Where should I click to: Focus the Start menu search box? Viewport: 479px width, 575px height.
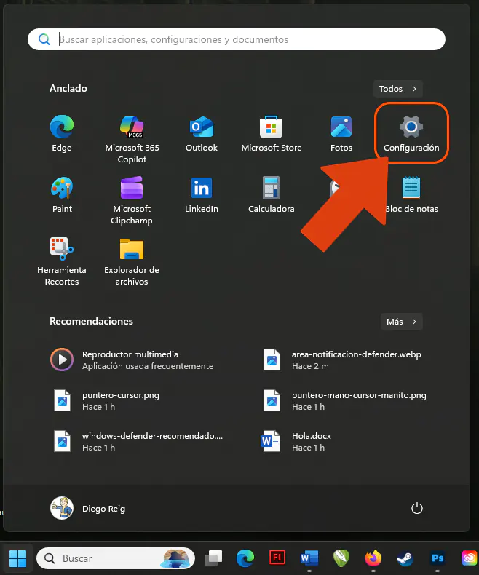pos(237,39)
